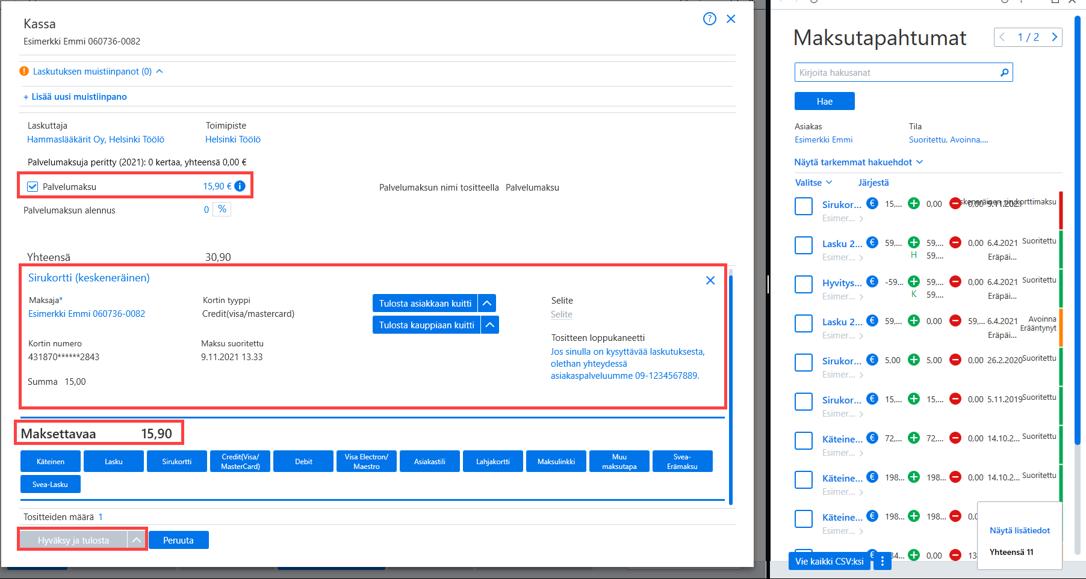Choose Lahjakortti payment method
This screenshot has width=1086, height=579.
[493, 461]
